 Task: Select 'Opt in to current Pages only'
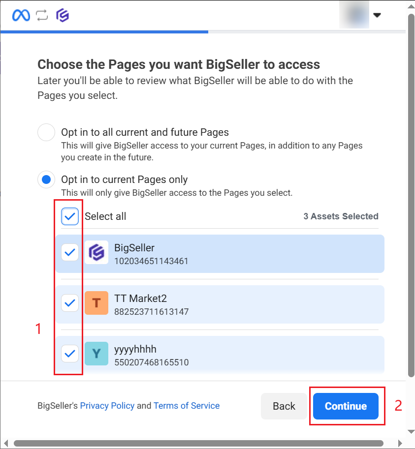tap(46, 180)
